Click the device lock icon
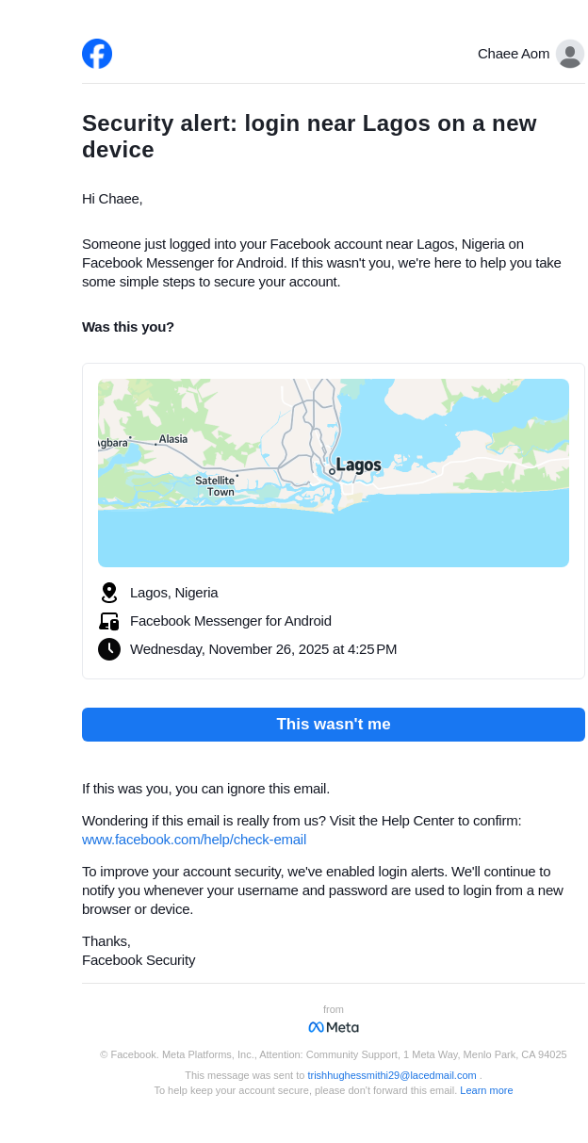The image size is (588, 1143). tap(109, 621)
